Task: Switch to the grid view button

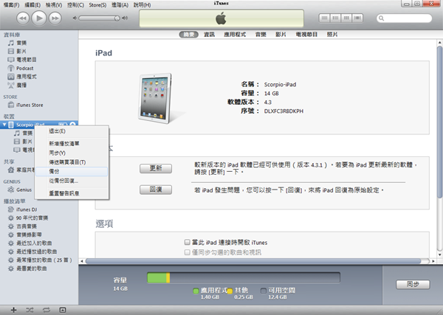Action: (x=346, y=18)
